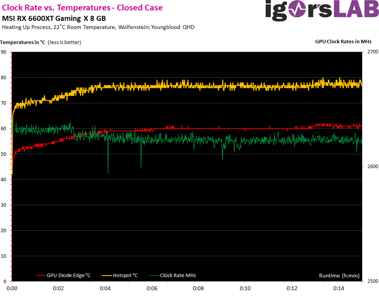Click the 20 value on the temperature axis
Image resolution: width=379 pixels, height=296 pixels.
(3, 231)
